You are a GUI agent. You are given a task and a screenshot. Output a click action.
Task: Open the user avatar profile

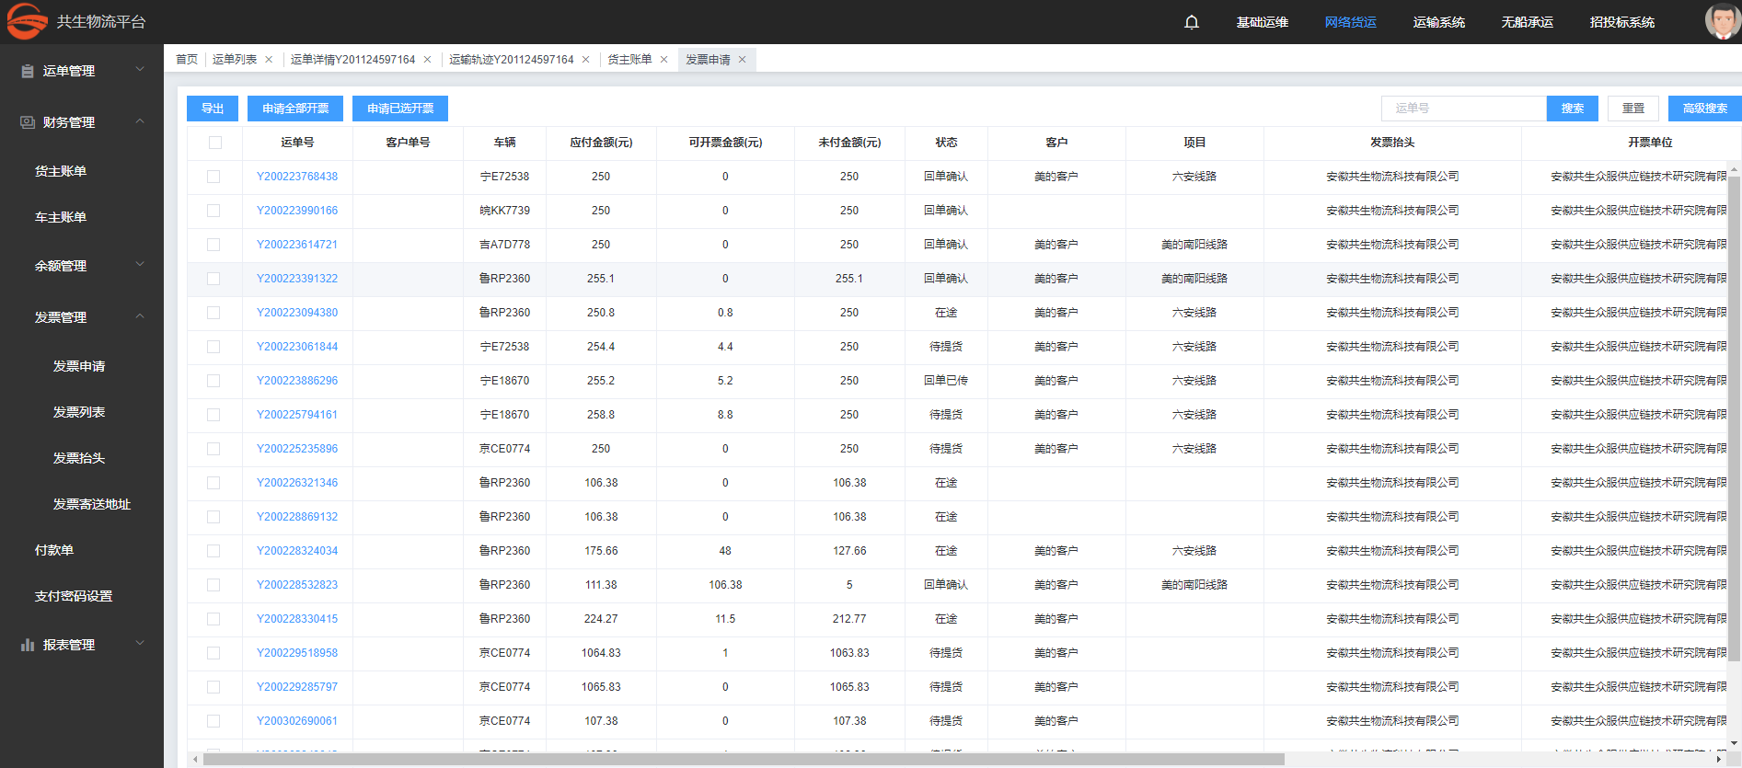coord(1721,21)
